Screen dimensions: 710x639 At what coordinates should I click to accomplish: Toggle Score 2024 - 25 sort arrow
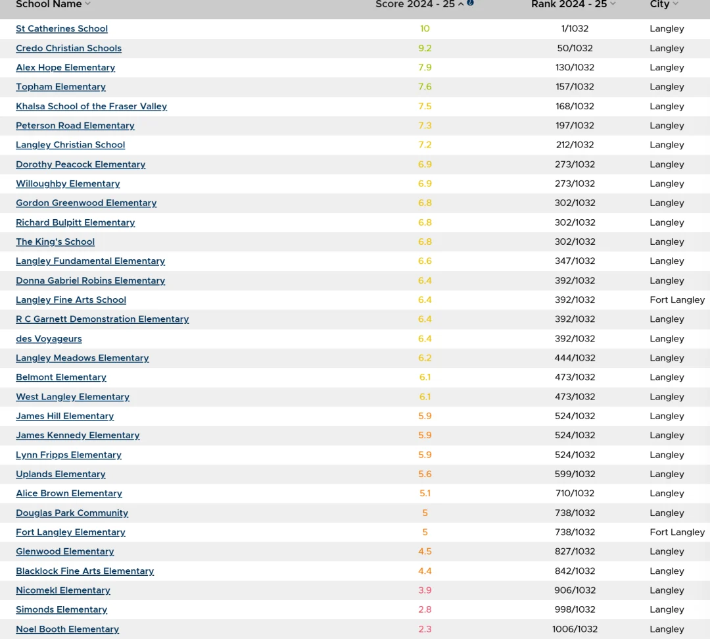point(461,4)
